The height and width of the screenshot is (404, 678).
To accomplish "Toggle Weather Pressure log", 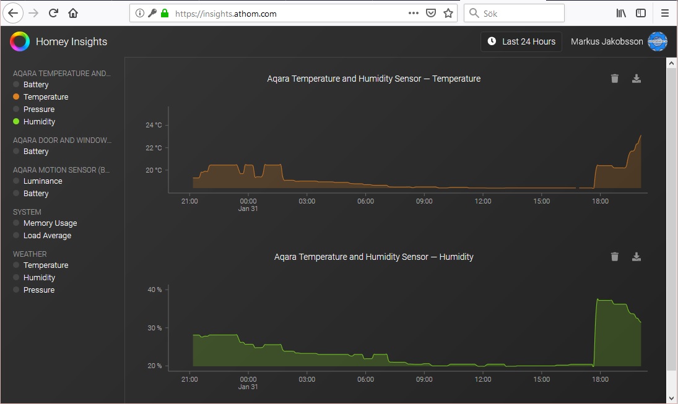I will 39,290.
